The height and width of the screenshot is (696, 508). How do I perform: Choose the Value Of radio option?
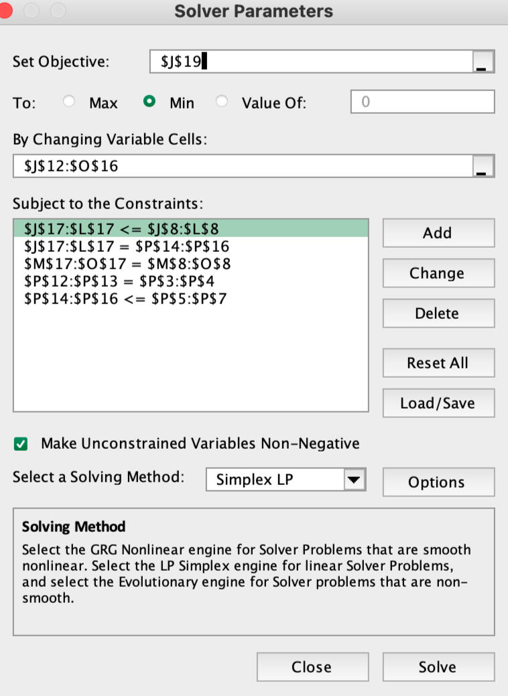click(x=223, y=102)
